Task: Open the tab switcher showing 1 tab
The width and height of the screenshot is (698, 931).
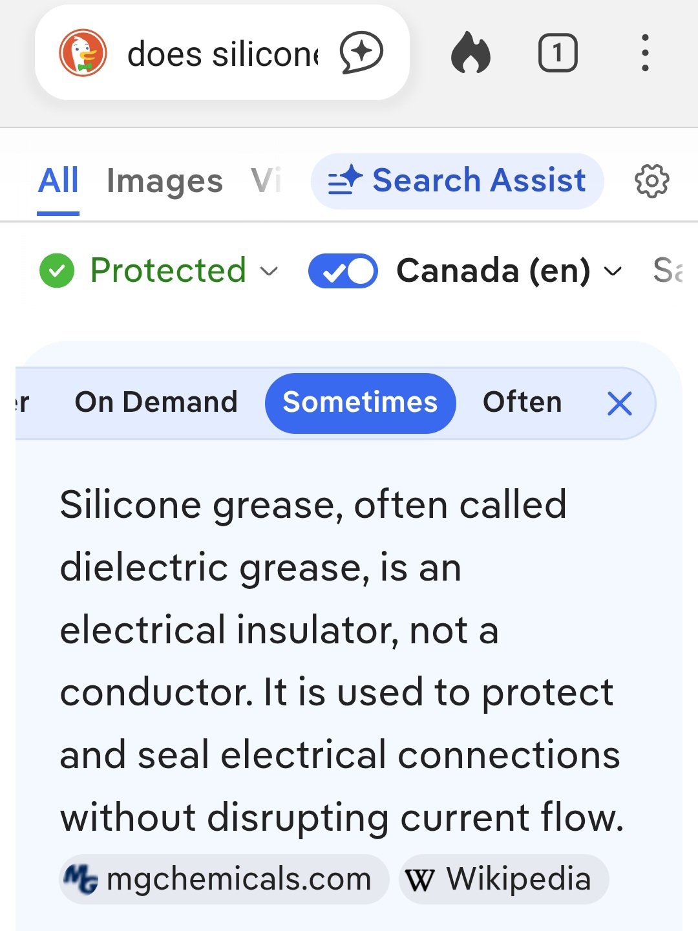Action: (x=558, y=53)
